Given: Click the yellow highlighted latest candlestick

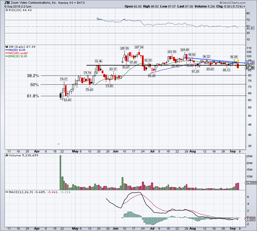Looking at the screenshot, I should [238, 64].
